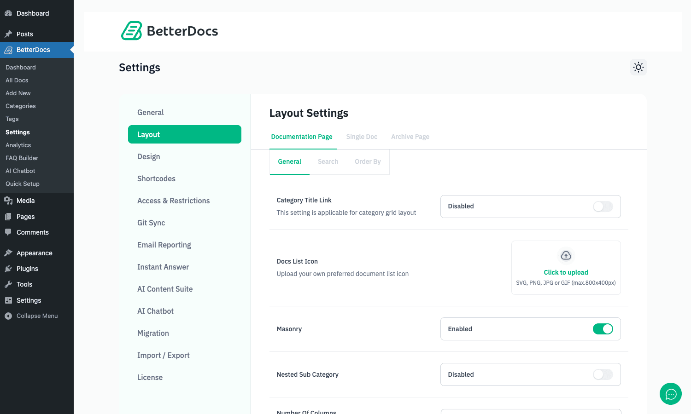Disable the Masonry toggle
The image size is (691, 414).
(x=603, y=329)
